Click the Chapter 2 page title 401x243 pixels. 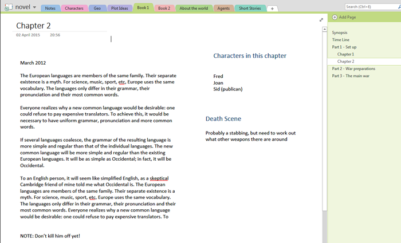[33, 26]
